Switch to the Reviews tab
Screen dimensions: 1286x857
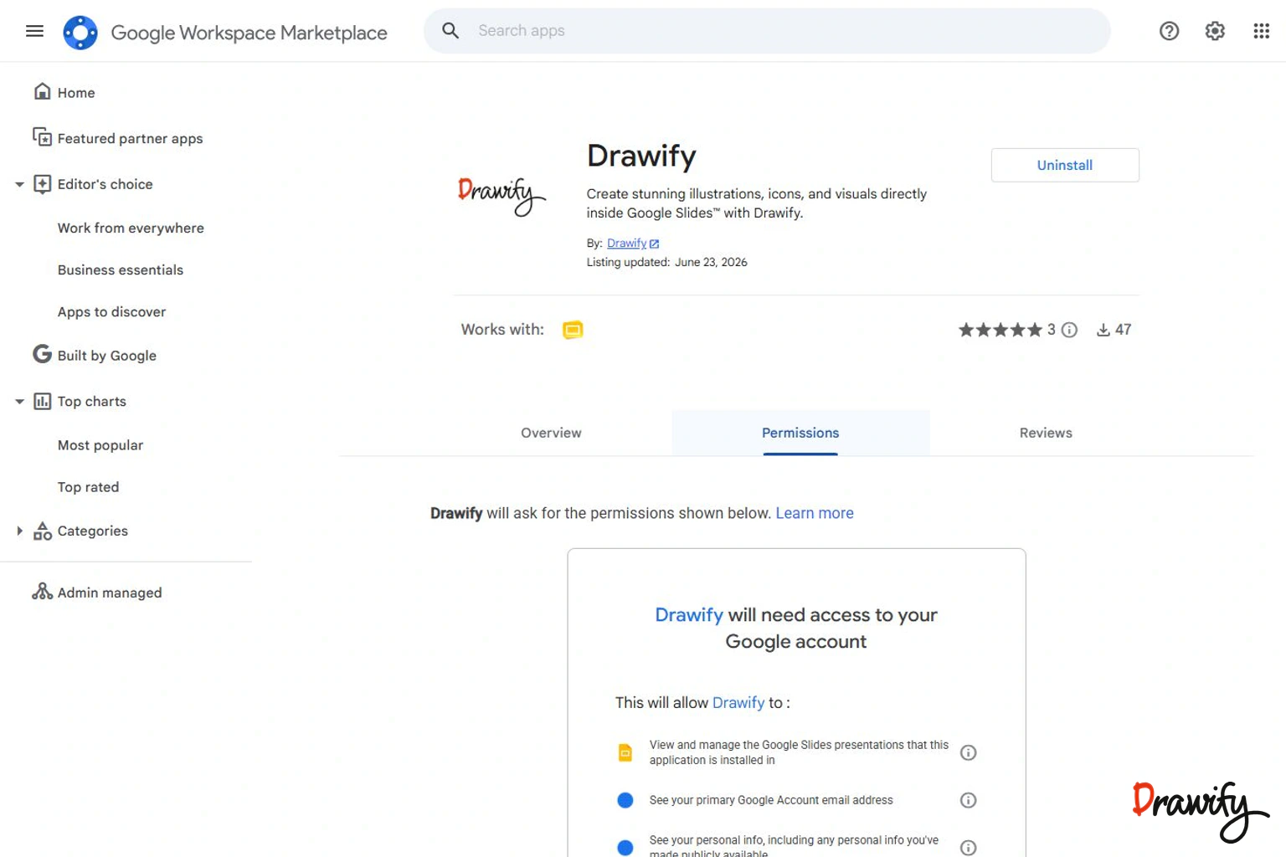(x=1046, y=433)
